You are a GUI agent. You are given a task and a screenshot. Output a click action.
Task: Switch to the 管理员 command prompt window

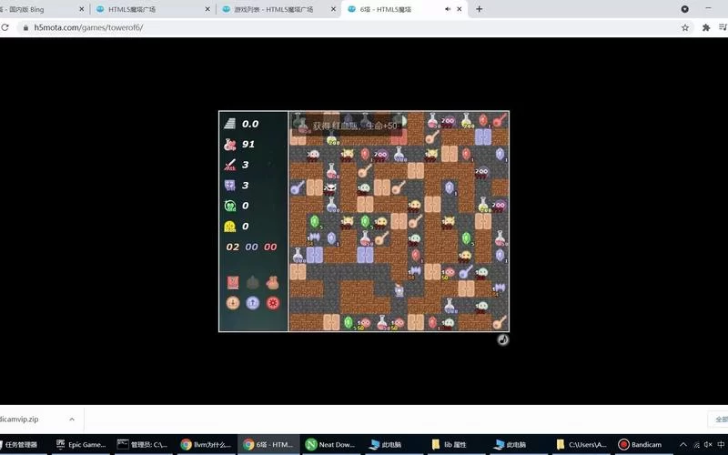point(144,444)
